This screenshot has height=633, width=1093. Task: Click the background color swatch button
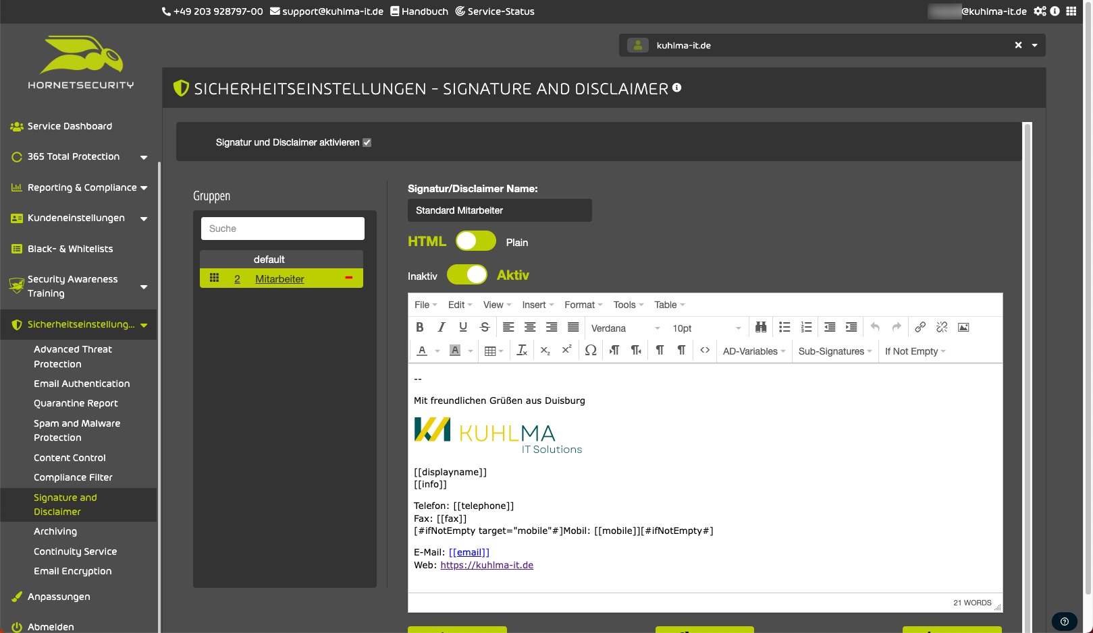[455, 351]
